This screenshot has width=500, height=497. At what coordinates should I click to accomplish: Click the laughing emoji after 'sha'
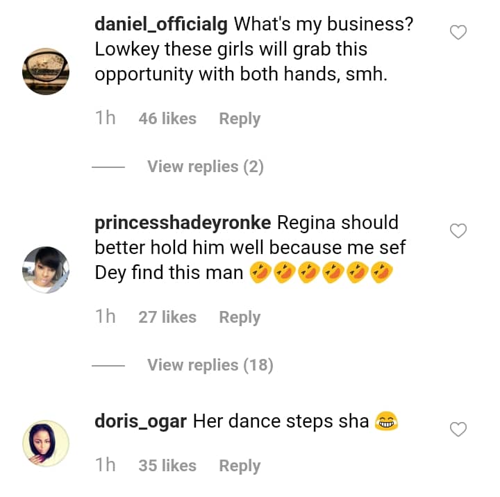pyautogui.click(x=385, y=421)
